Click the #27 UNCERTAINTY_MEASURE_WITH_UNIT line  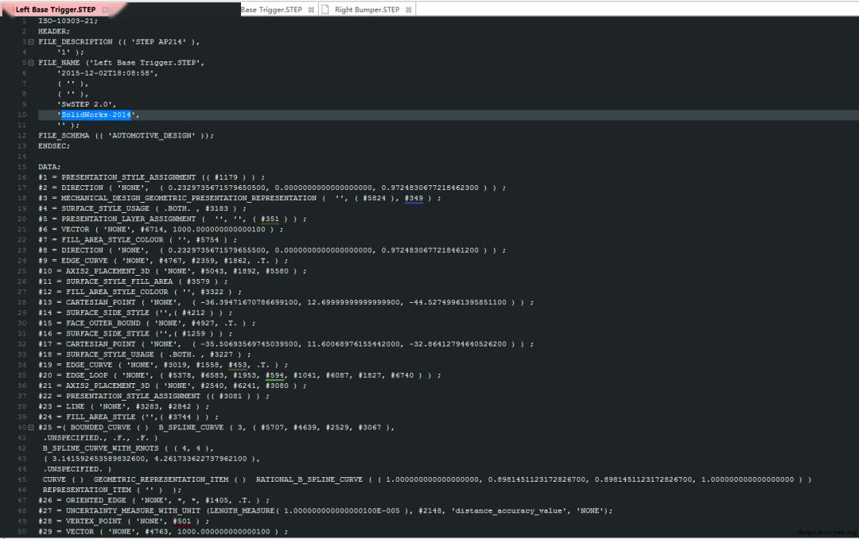(325, 510)
